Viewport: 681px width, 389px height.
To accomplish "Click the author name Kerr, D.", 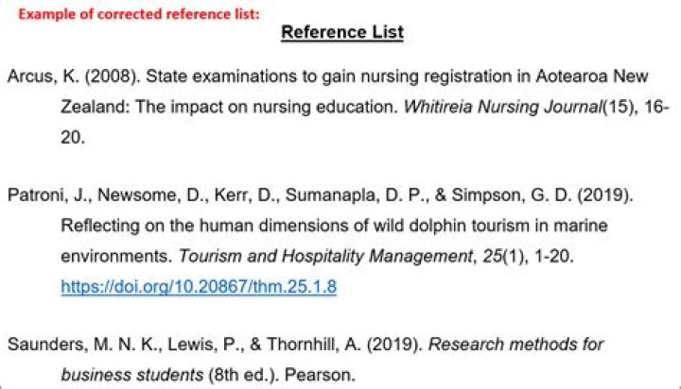I will click(212, 196).
